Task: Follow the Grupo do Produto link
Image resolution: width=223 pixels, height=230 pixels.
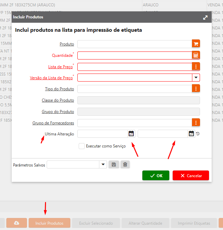Action: [x=58, y=112]
